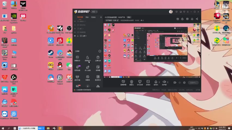The width and height of the screenshot is (232, 130).
Task: Collapse the 工具箱 toolbox panel
Action: tap(100, 51)
